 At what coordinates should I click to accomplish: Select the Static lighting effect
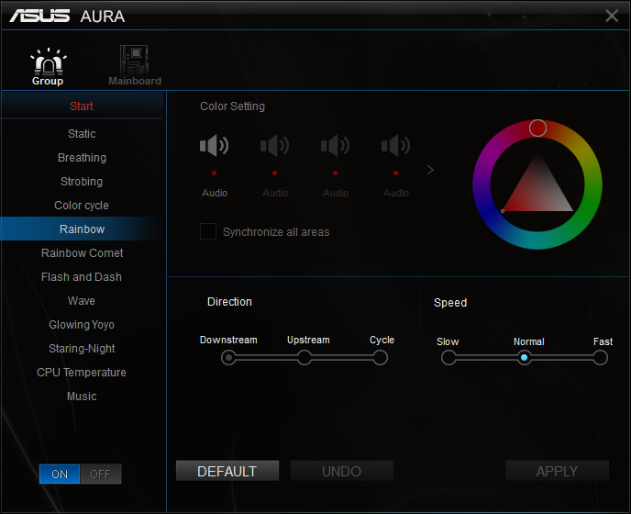pyautogui.click(x=82, y=134)
